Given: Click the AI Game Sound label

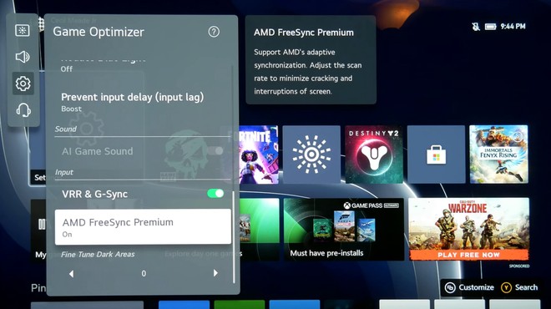Looking at the screenshot, I should point(98,151).
